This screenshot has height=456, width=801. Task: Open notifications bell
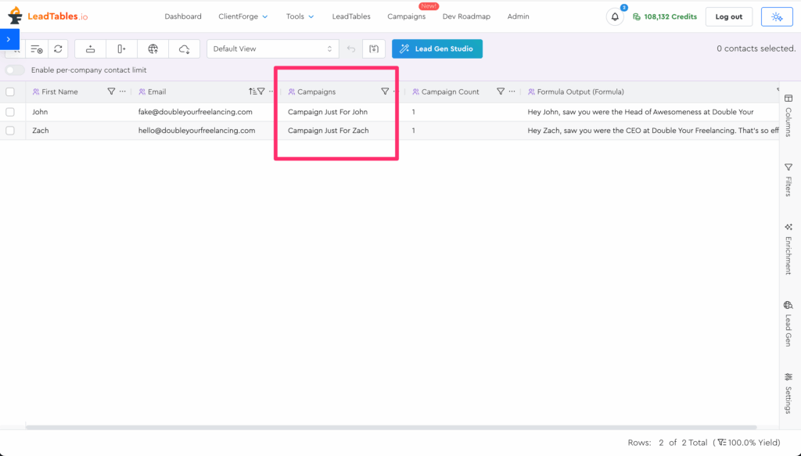pyautogui.click(x=615, y=16)
